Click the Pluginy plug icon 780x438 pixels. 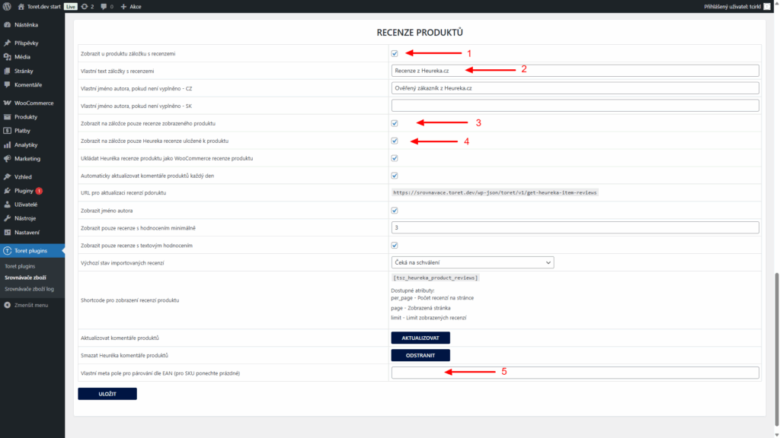point(8,191)
